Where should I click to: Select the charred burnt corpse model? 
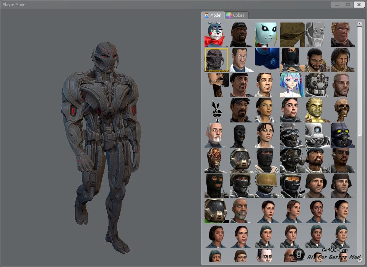point(216,161)
